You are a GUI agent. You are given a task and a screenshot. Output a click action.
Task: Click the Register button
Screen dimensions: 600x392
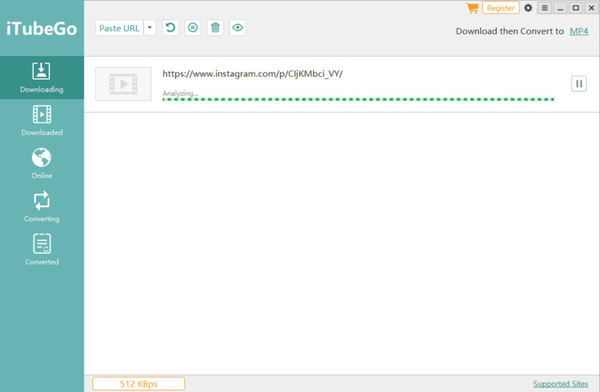tap(501, 8)
